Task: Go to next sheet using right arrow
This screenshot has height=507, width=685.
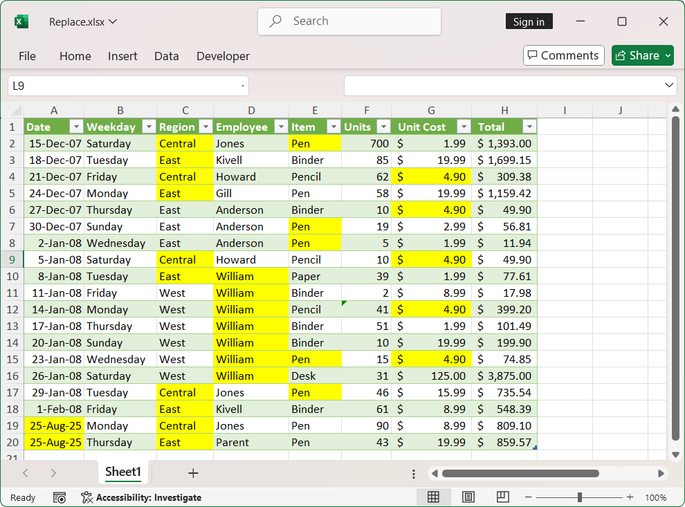Action: coord(53,473)
